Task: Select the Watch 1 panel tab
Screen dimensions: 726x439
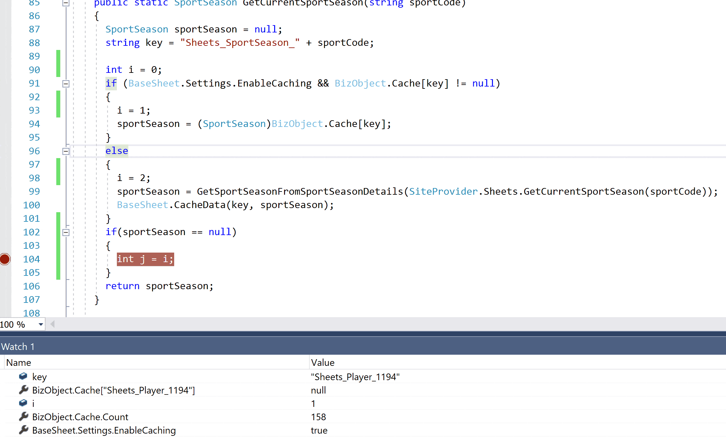Action: (18, 346)
